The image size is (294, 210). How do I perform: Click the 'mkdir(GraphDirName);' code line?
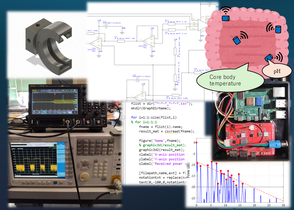(x=151, y=108)
